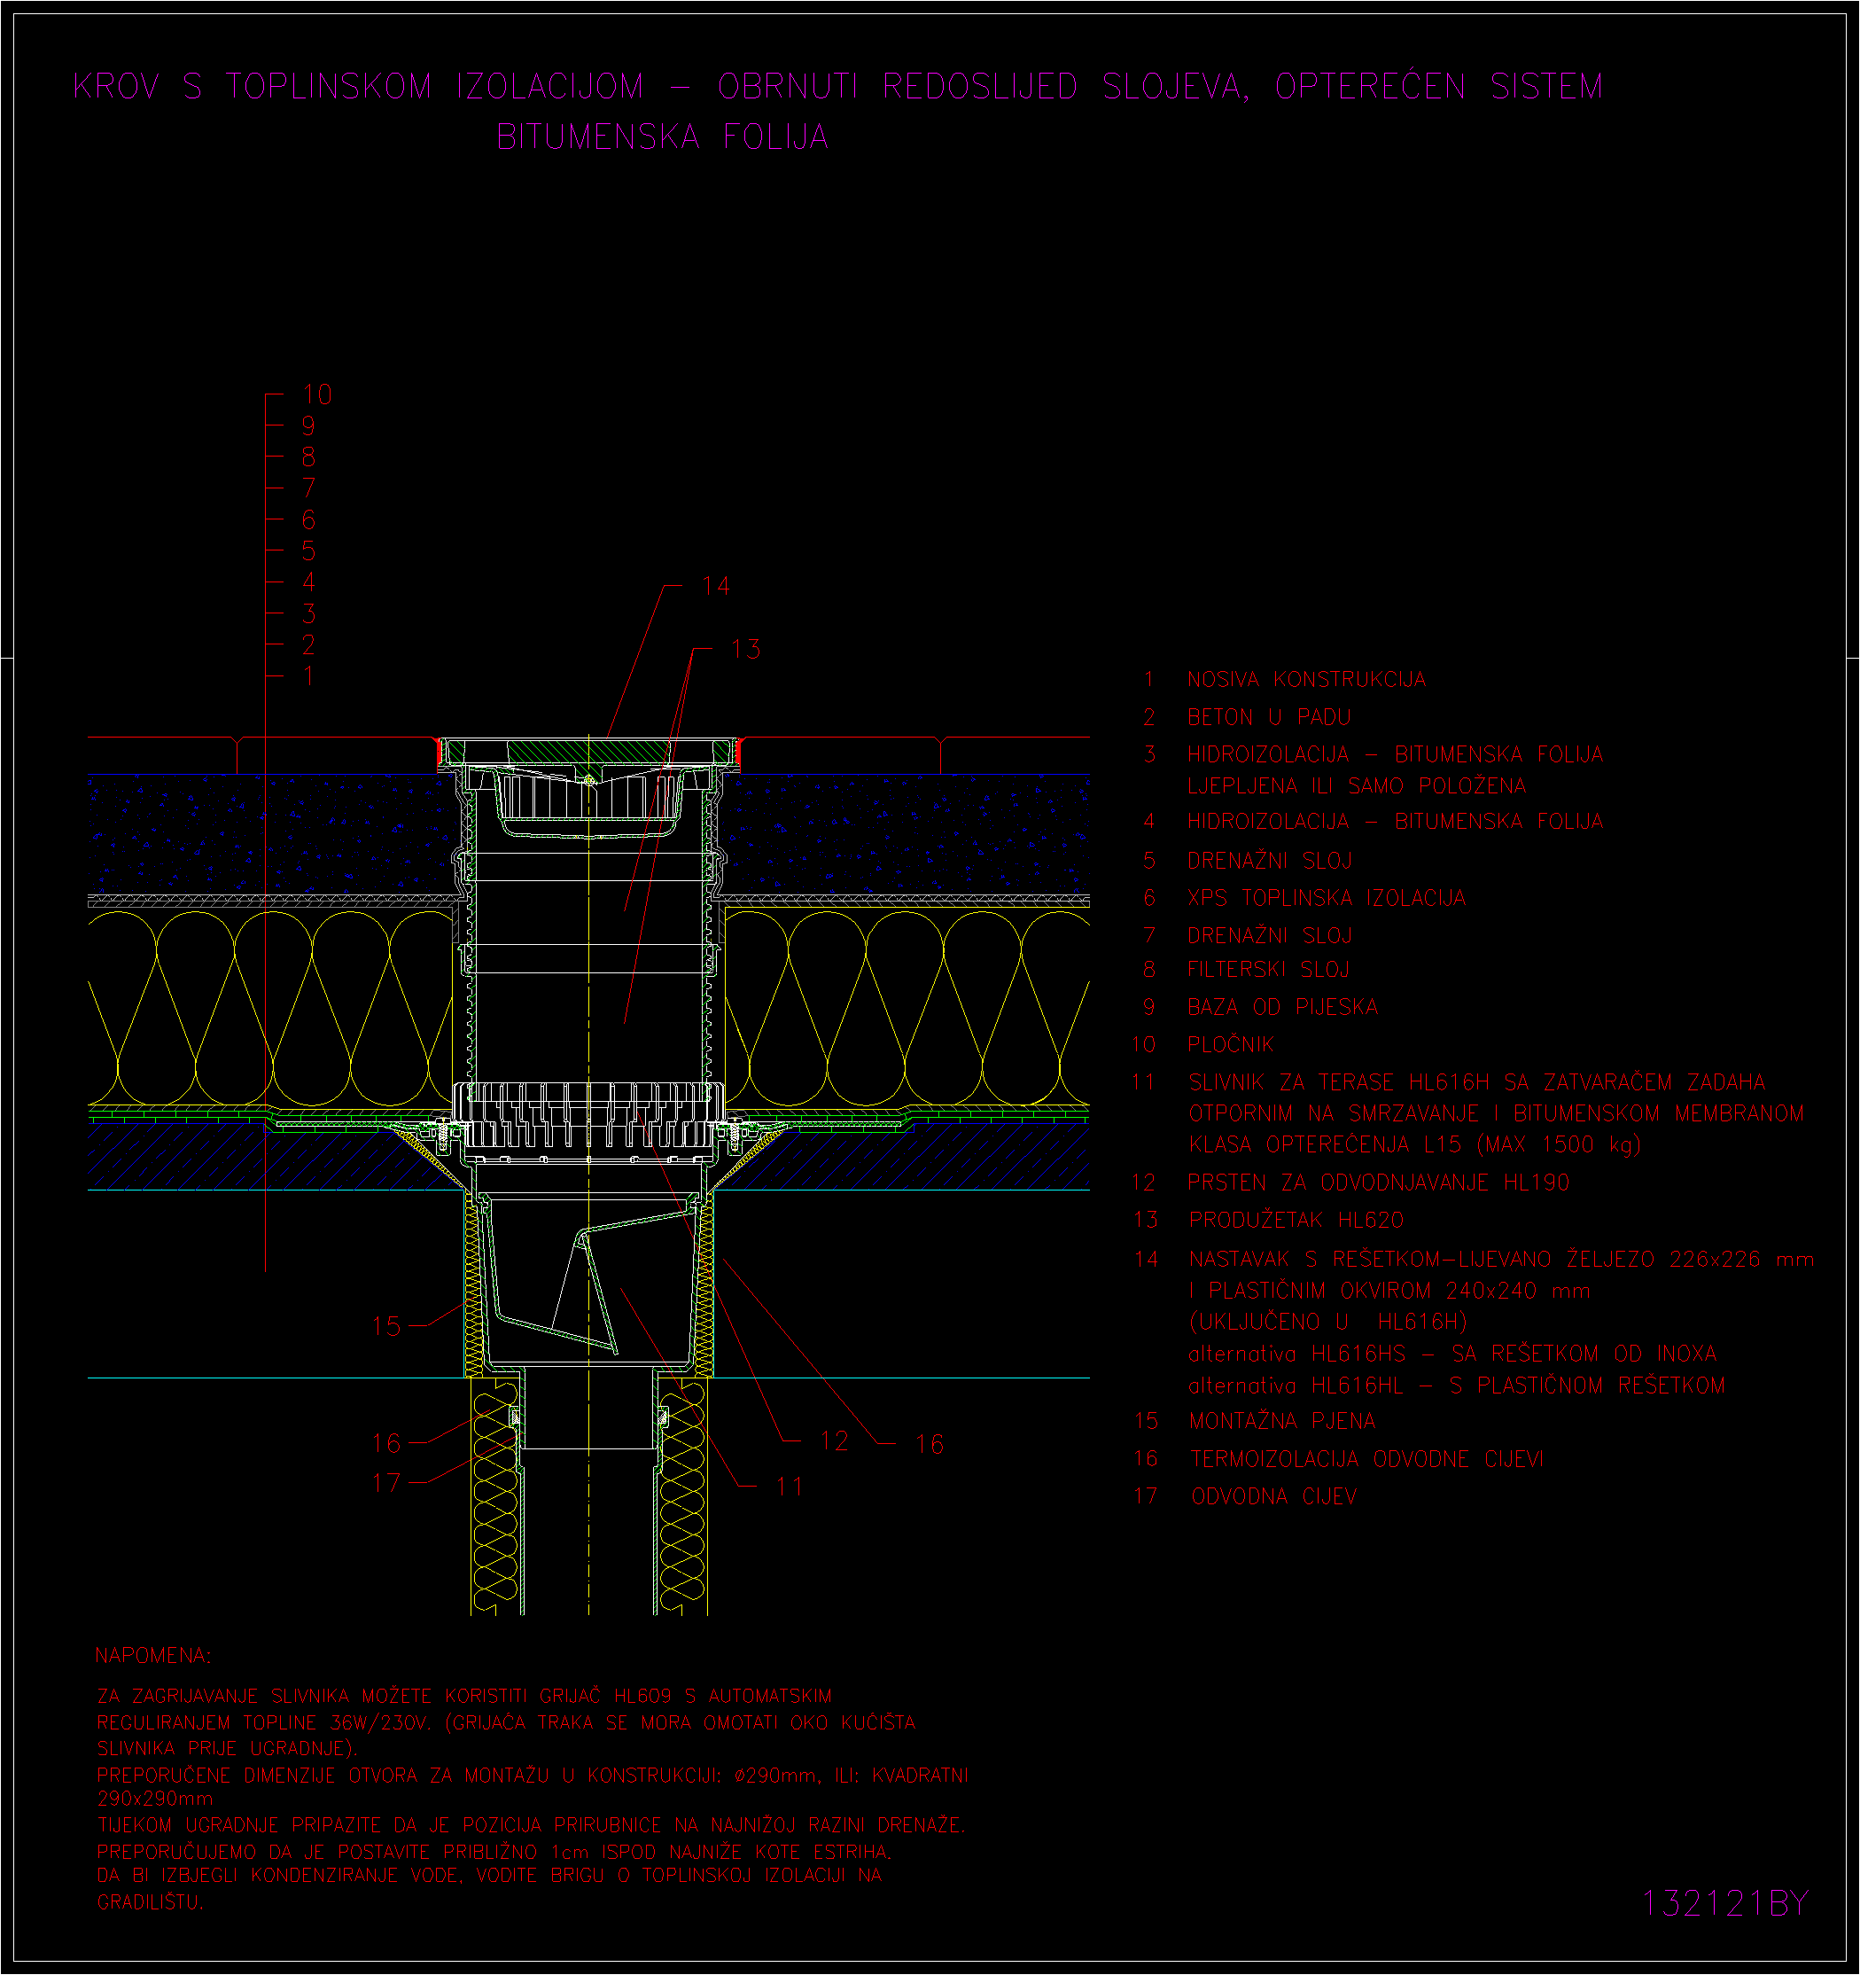Click legend entry 'XPS TOPLINSKA IZOLACIJA'
The image size is (1860, 1975).
(1326, 898)
